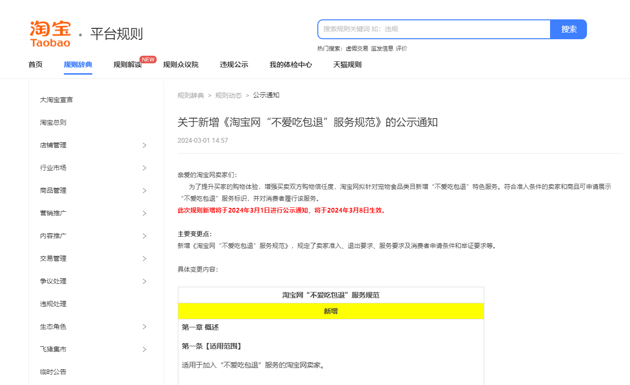The height and width of the screenshot is (385, 630).
Task: Focus the rule keyword search field
Action: pos(434,29)
